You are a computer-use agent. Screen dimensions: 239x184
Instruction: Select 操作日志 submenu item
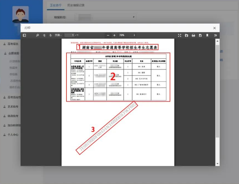(15, 87)
